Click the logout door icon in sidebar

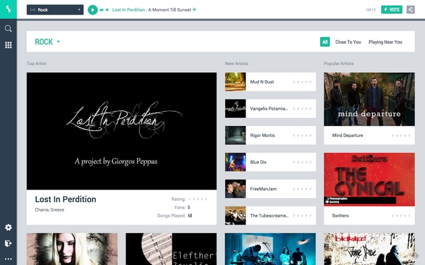[x=9, y=243]
